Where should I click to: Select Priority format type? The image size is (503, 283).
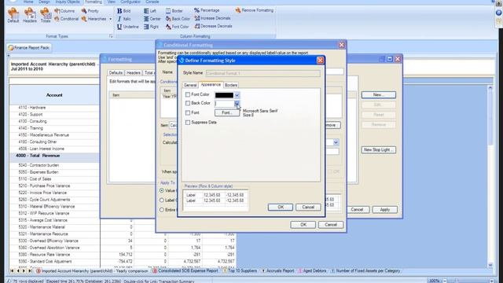[90, 11]
